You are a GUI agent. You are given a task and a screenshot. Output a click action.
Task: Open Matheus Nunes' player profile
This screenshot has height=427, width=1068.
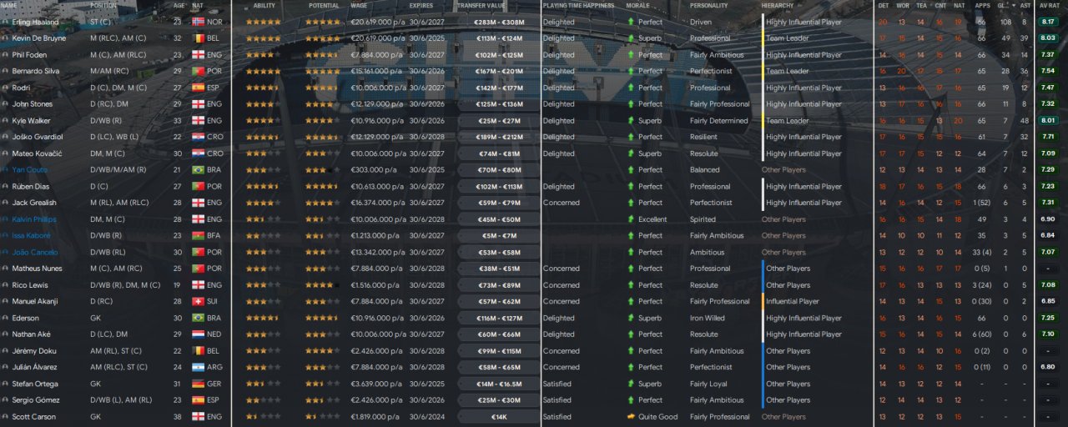pos(36,269)
